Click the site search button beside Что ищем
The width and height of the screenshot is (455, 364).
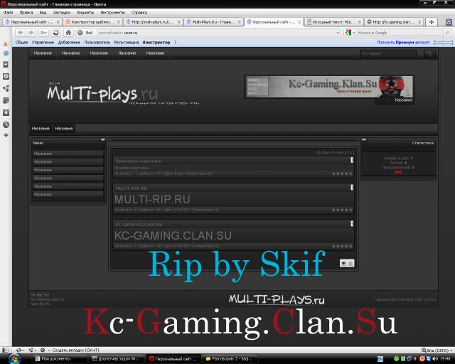click(429, 53)
